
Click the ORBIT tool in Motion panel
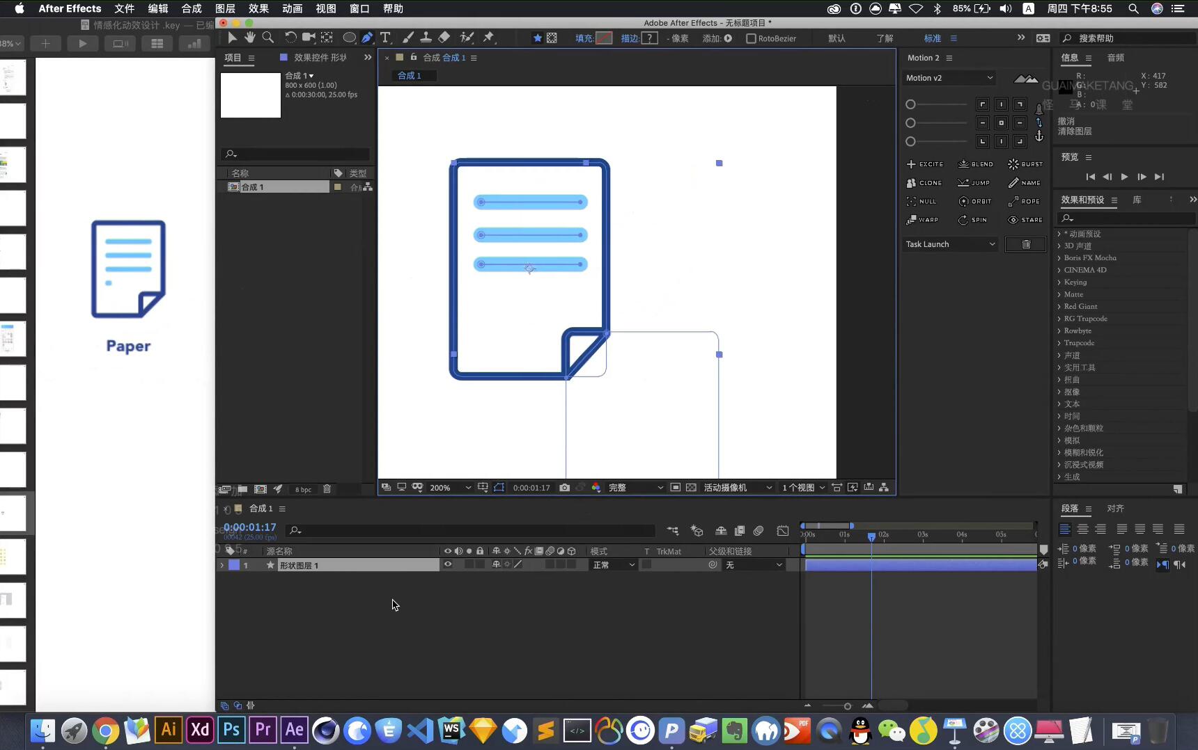pyautogui.click(x=974, y=201)
